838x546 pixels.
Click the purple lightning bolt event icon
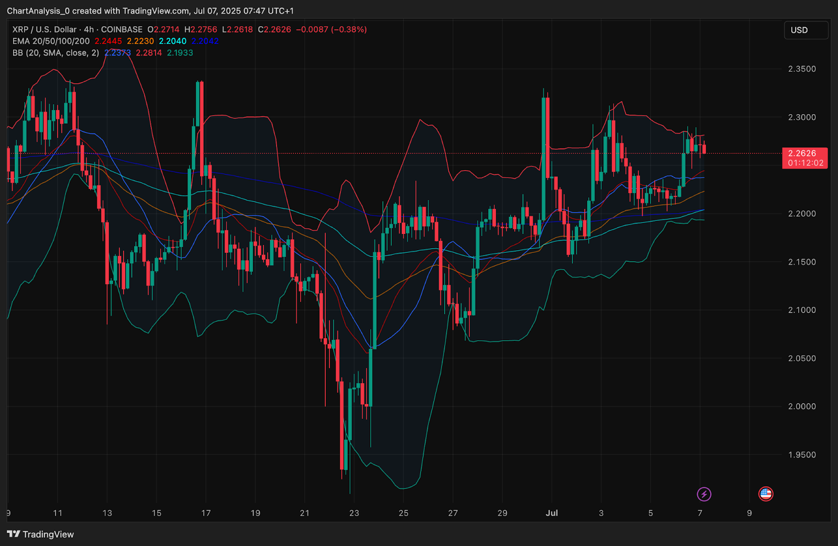coord(704,494)
